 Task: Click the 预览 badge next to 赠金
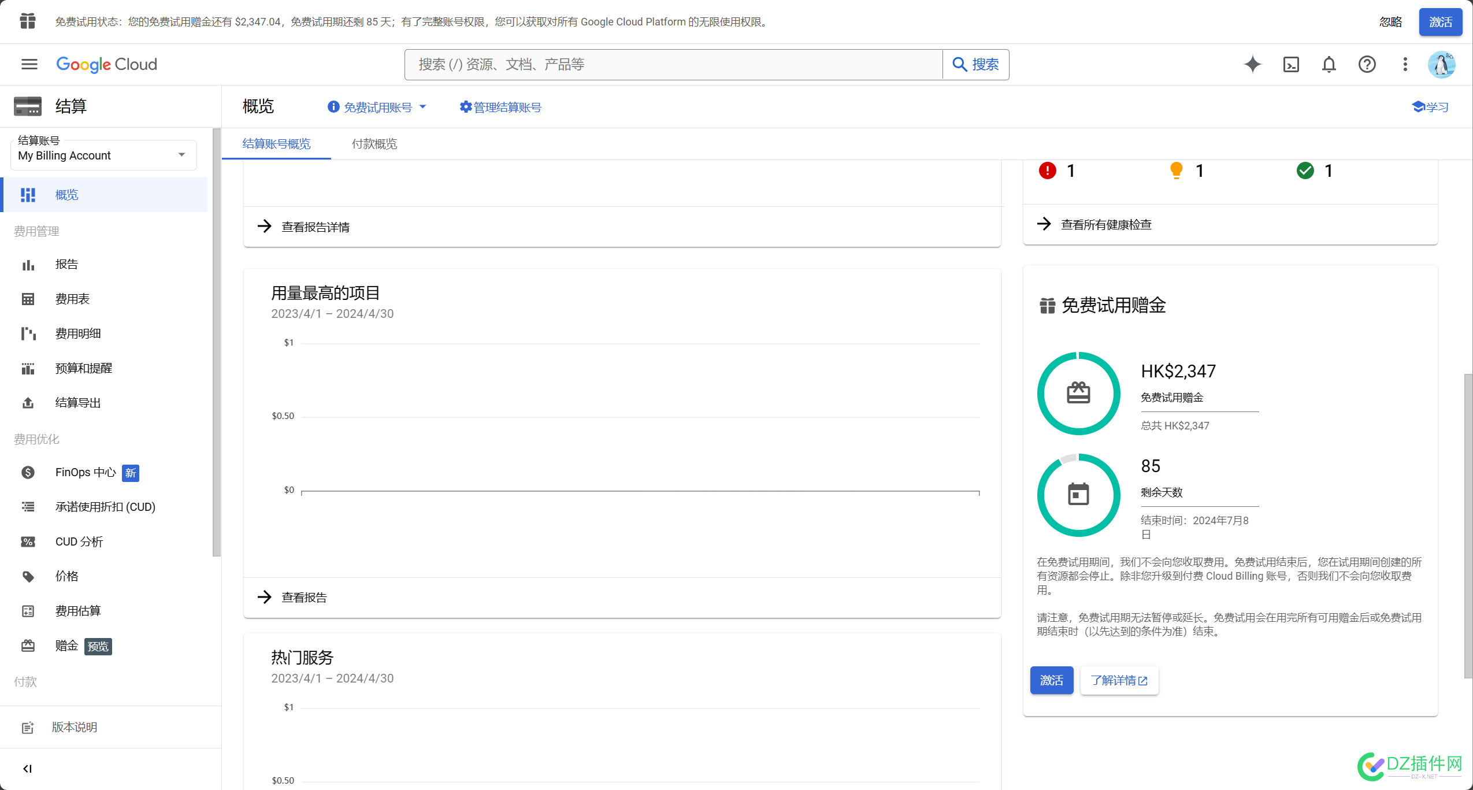pyautogui.click(x=98, y=646)
